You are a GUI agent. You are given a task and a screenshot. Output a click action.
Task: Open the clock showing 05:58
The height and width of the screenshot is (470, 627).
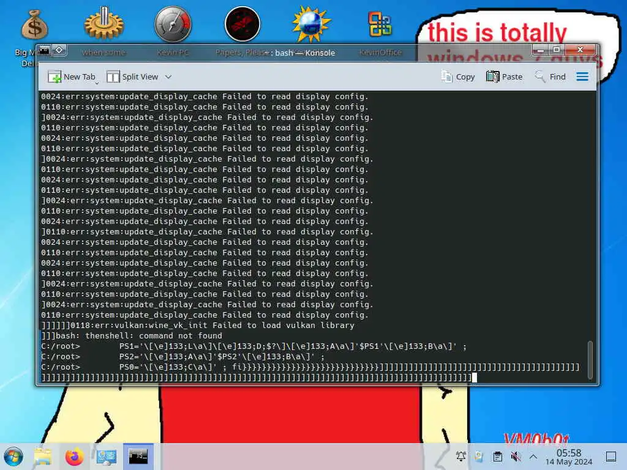tap(569, 457)
